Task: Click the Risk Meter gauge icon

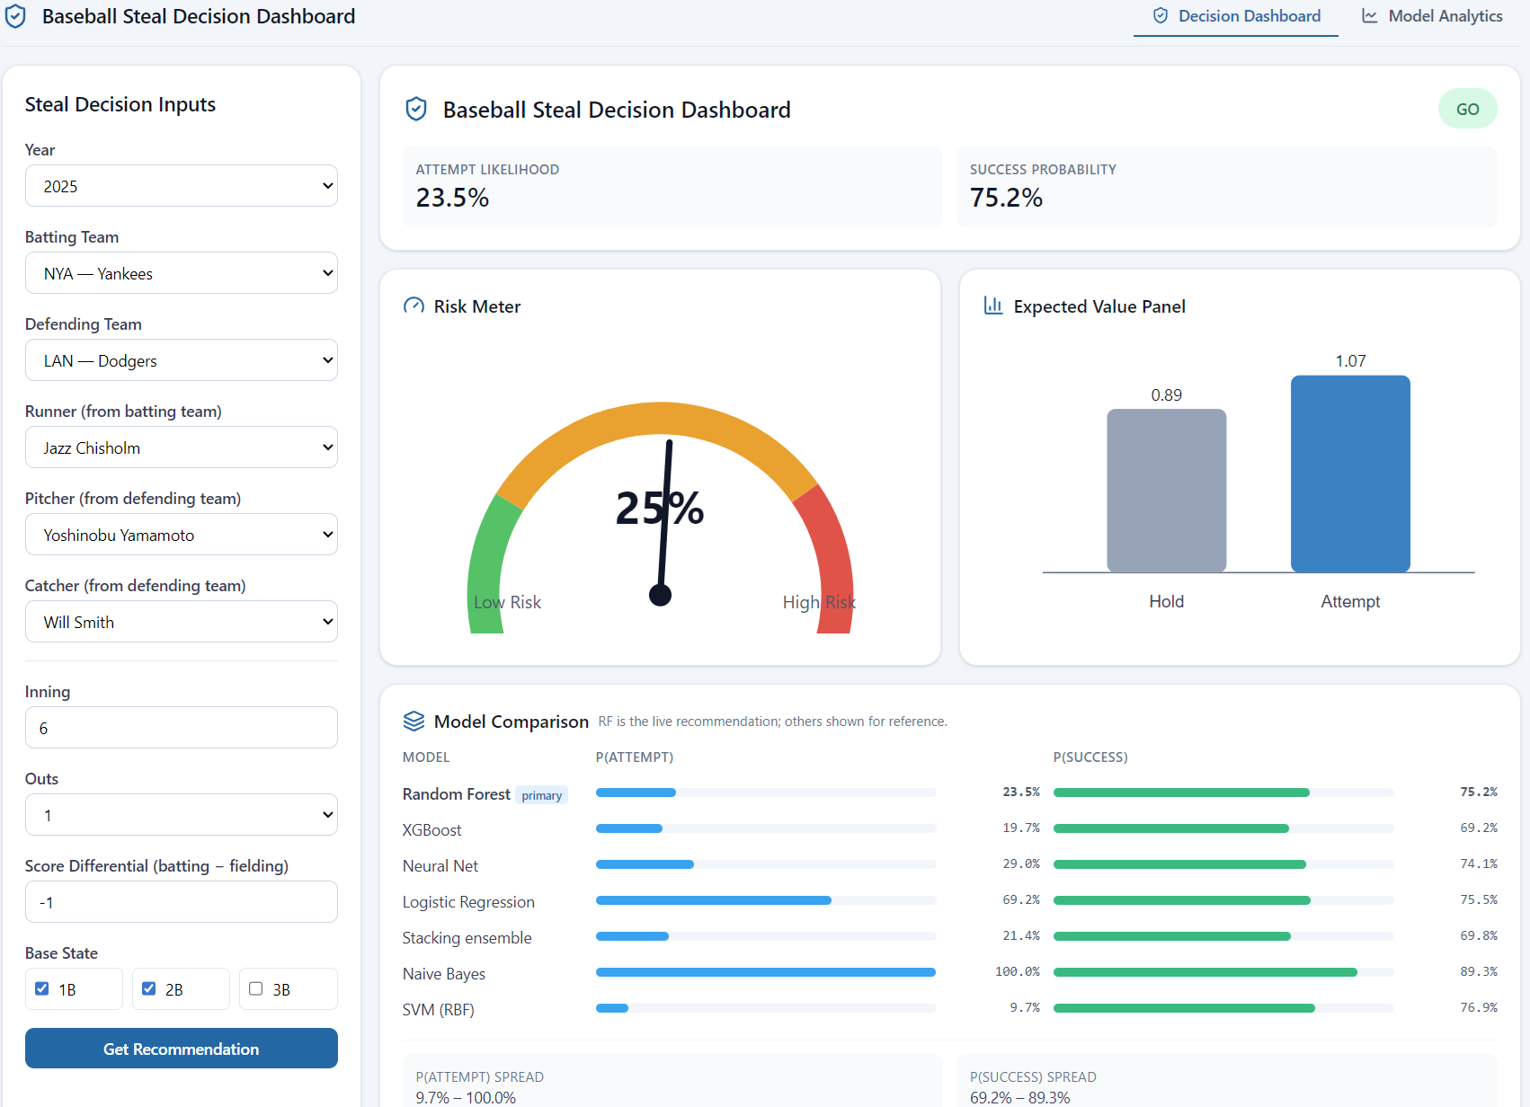Action: 414,306
